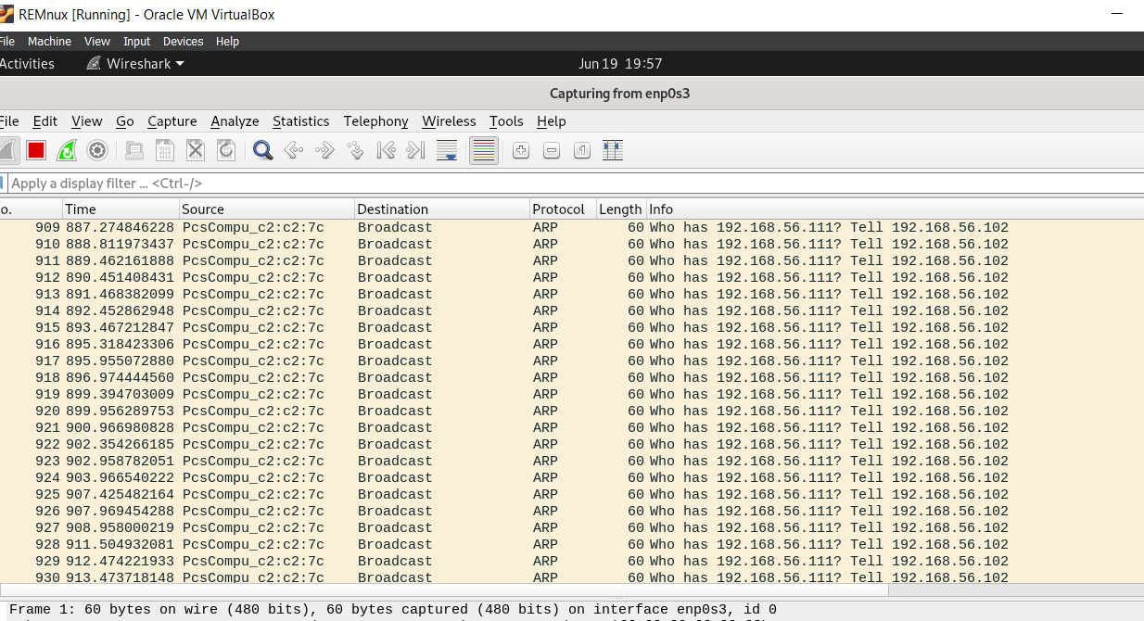
Task: Select packet 928 row
Action: click(572, 544)
